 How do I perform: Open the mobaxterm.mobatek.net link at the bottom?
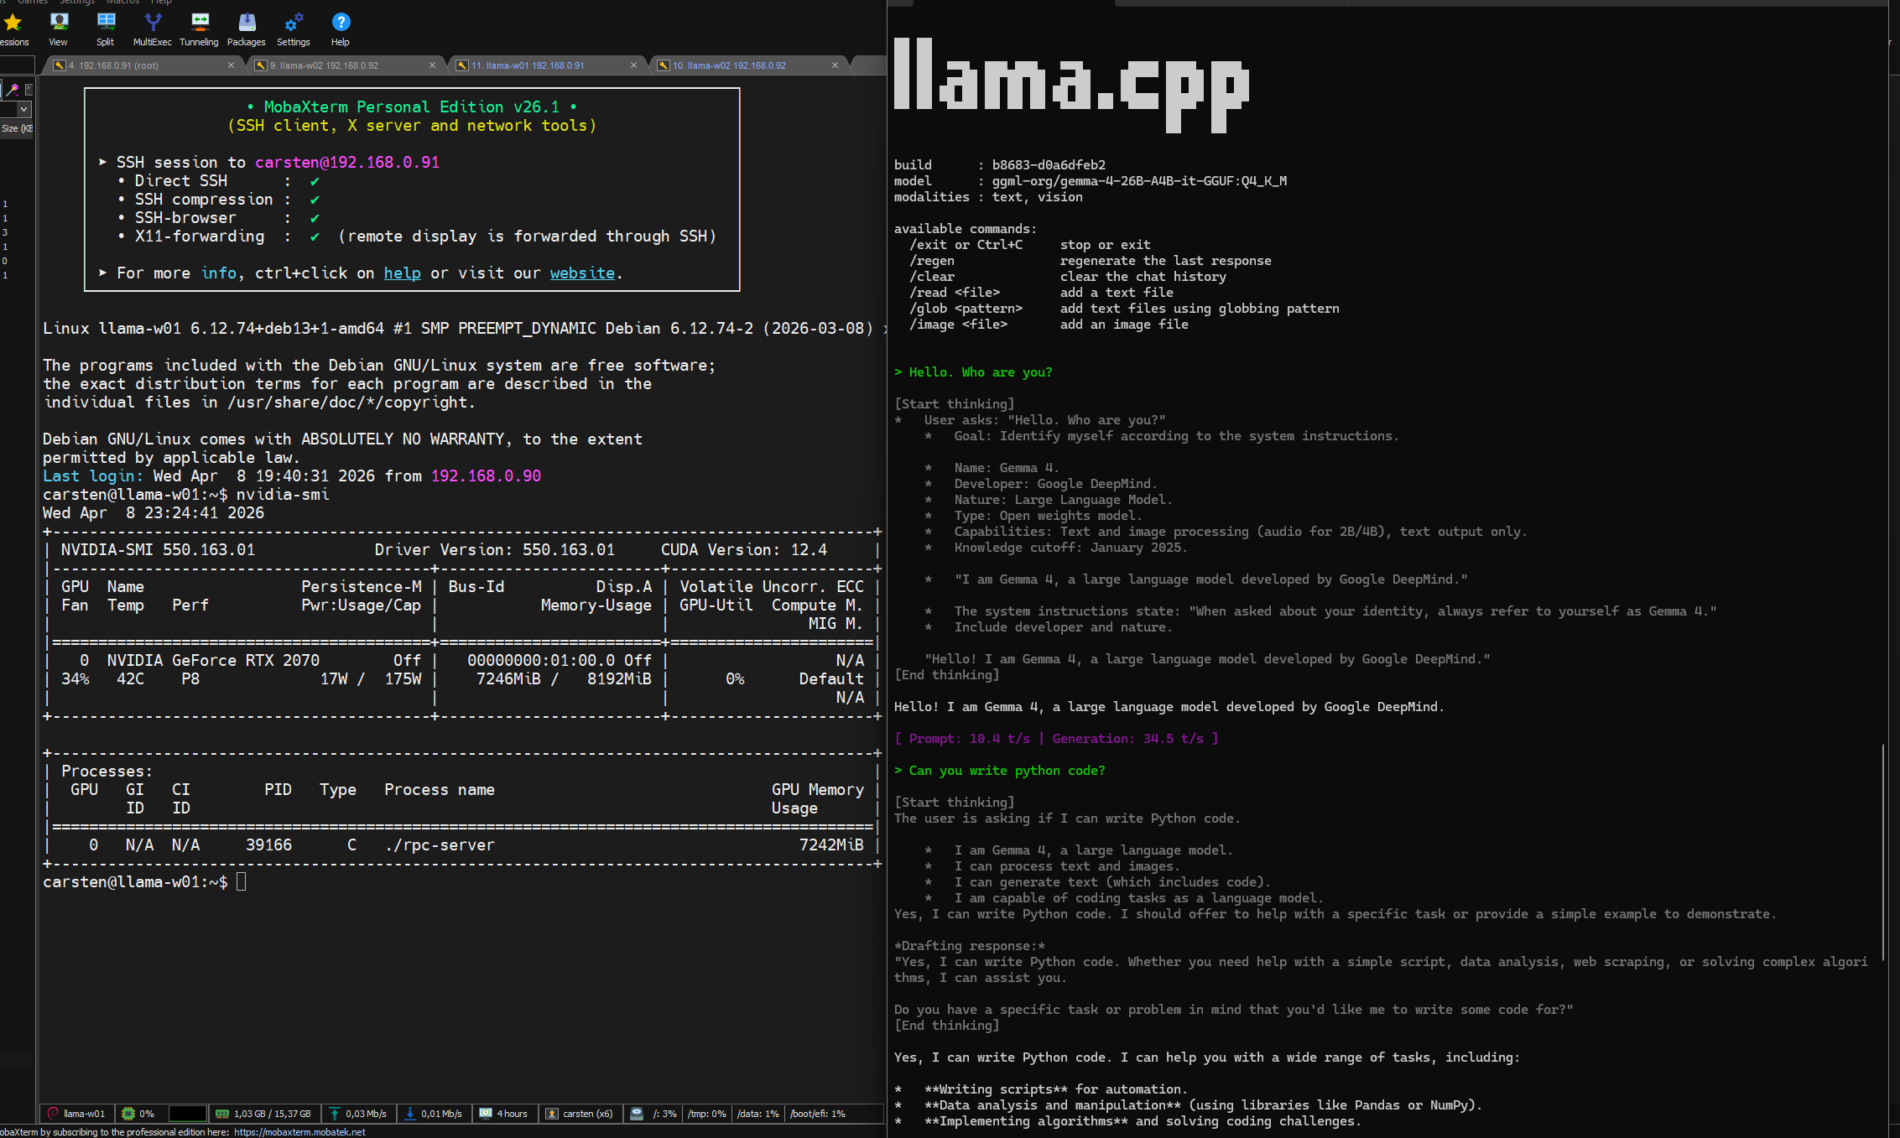299,1132
